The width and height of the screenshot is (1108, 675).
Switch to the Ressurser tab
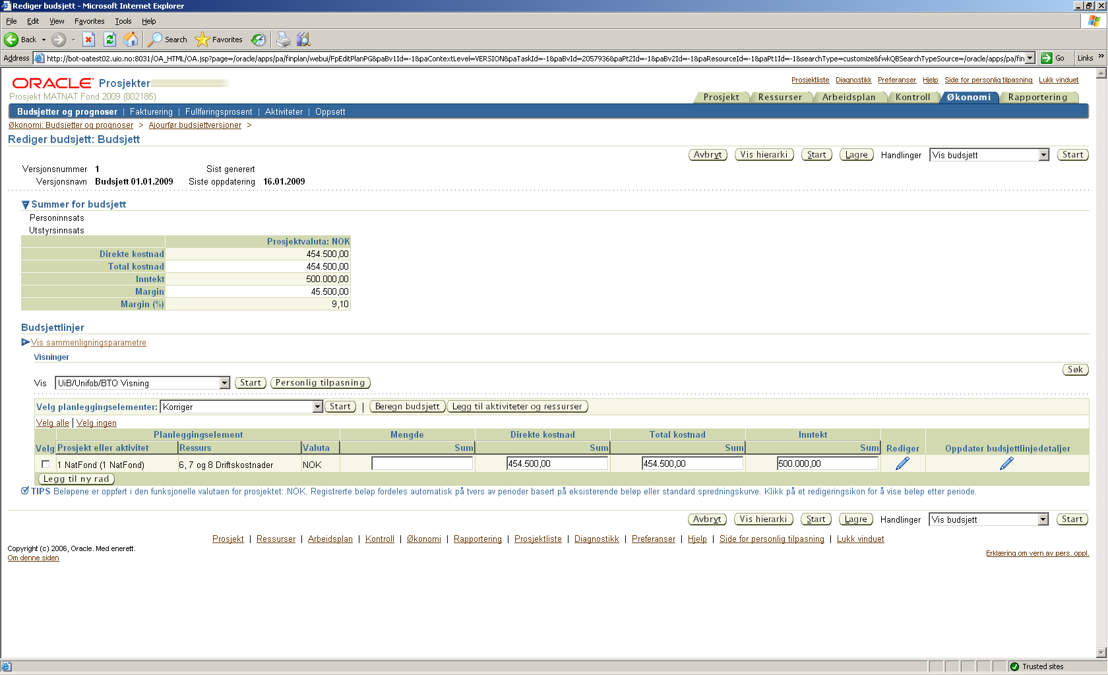pos(780,97)
